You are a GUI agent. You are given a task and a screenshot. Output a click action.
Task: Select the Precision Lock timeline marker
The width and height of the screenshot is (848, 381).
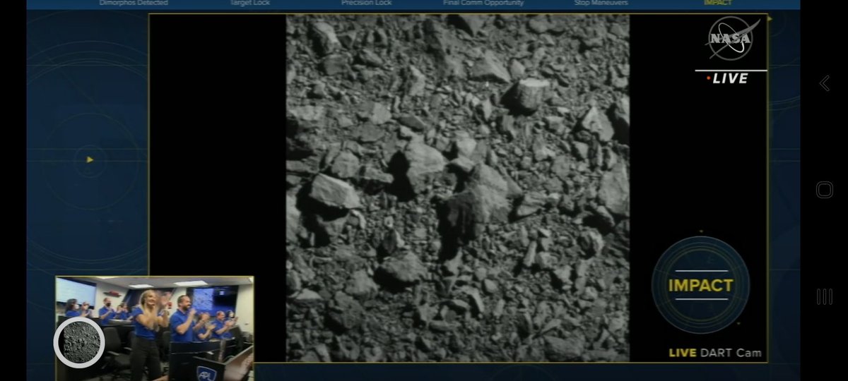tap(366, 4)
